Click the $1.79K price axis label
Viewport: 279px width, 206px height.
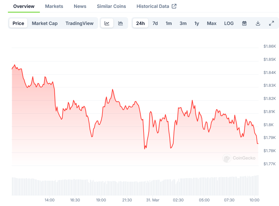(269, 138)
